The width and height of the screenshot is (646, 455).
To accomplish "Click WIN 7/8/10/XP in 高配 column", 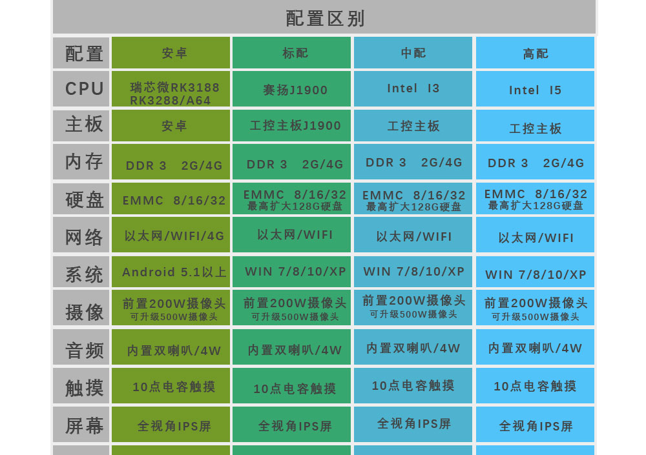I will 535,272.
